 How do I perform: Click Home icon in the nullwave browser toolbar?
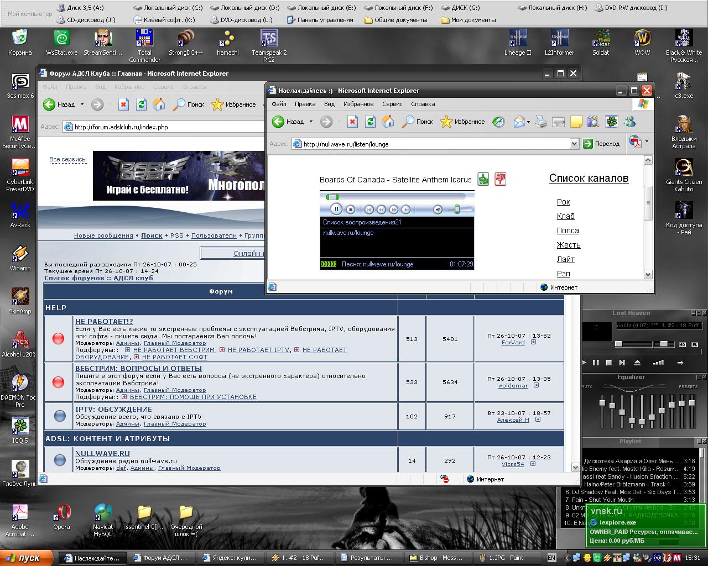388,122
